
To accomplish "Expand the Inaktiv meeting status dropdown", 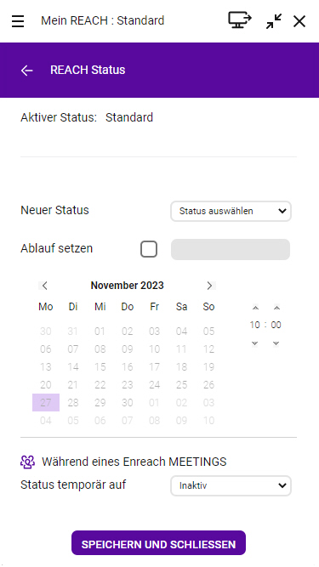I will (x=231, y=485).
